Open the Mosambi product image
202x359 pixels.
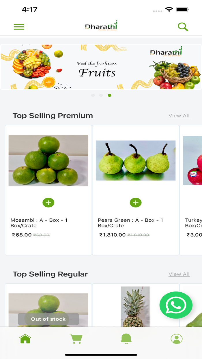tap(48, 160)
